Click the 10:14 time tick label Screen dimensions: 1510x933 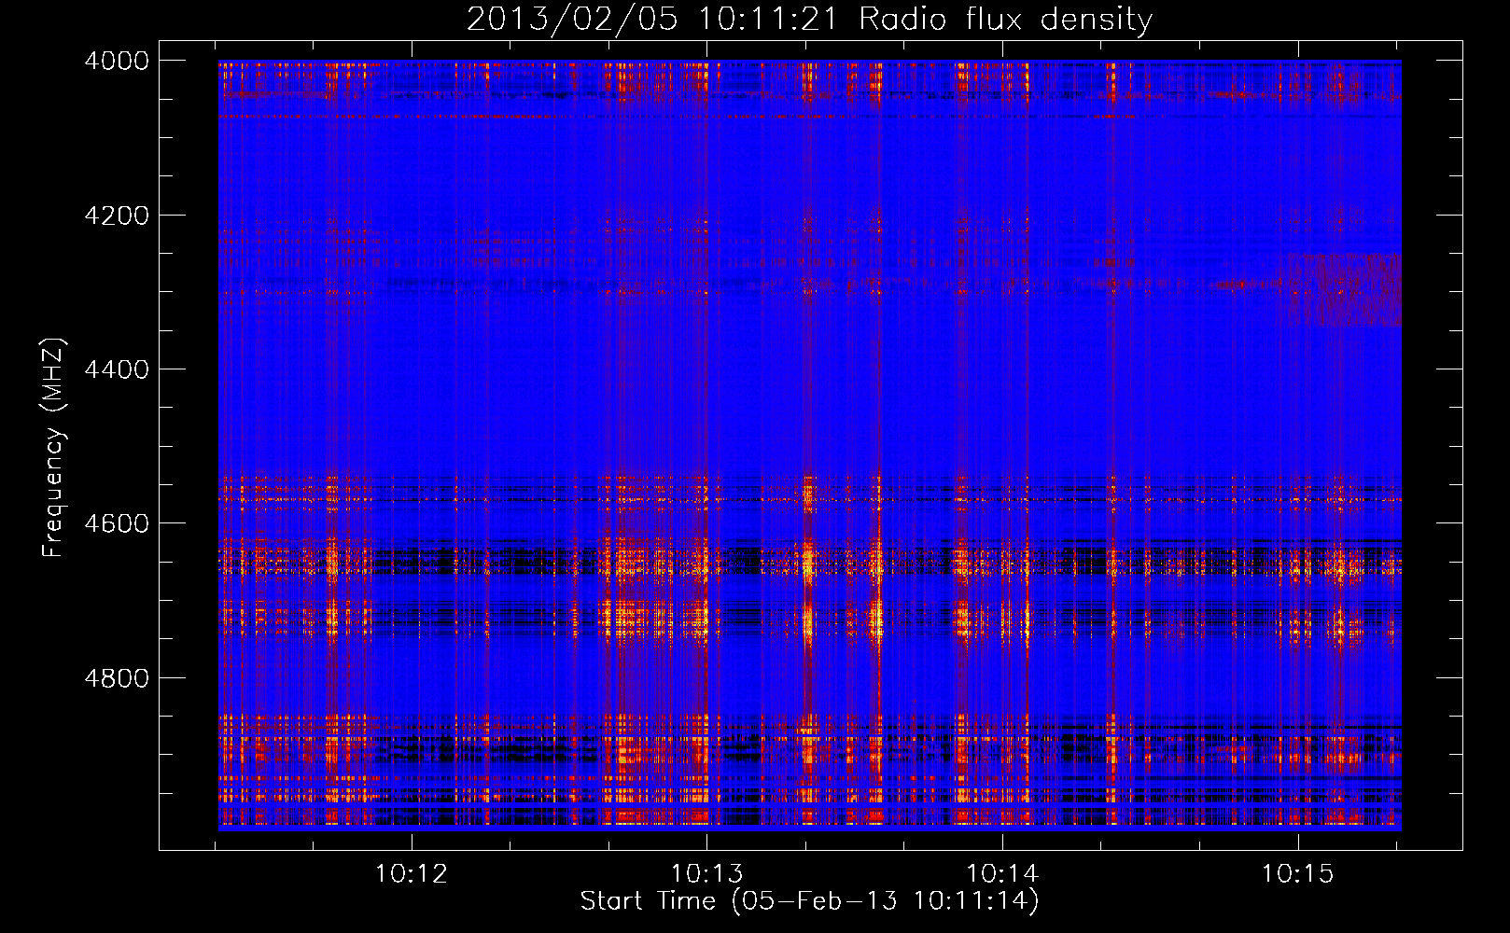[x=1002, y=874]
